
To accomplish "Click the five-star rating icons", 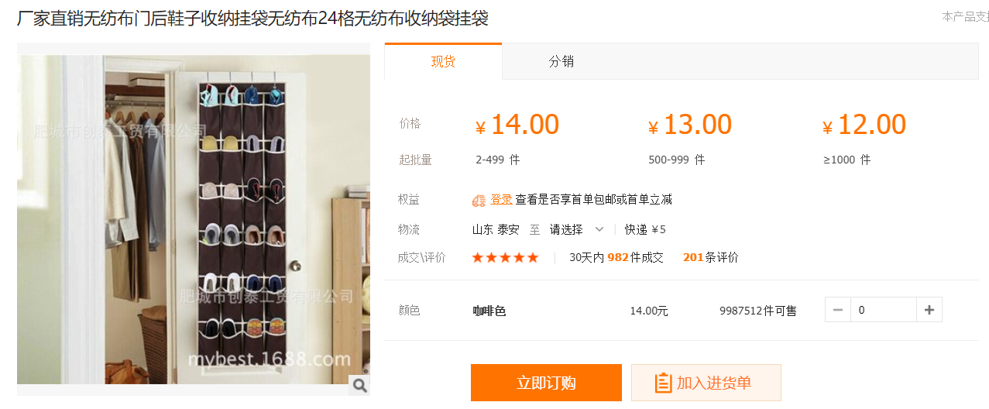I will point(505,257).
